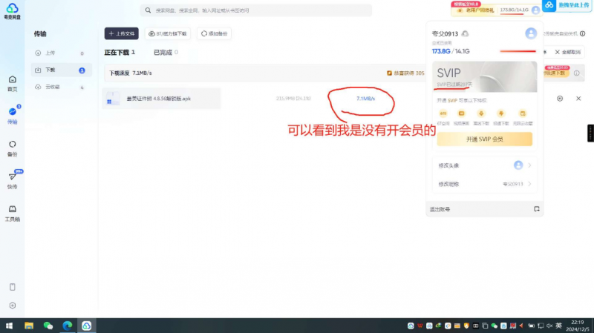This screenshot has width=594, height=333.
Task: Click the phone icon in sidebar bottom
Action: pyautogui.click(x=12, y=287)
